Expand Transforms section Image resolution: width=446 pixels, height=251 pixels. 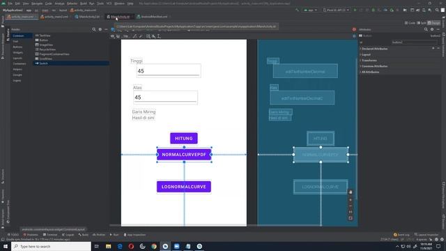tap(369, 61)
